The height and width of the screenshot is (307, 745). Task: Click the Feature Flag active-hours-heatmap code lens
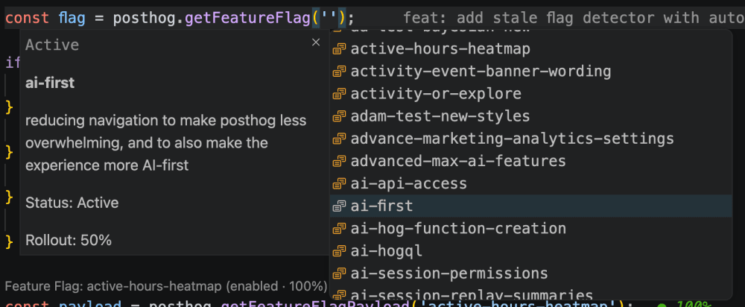pos(166,286)
